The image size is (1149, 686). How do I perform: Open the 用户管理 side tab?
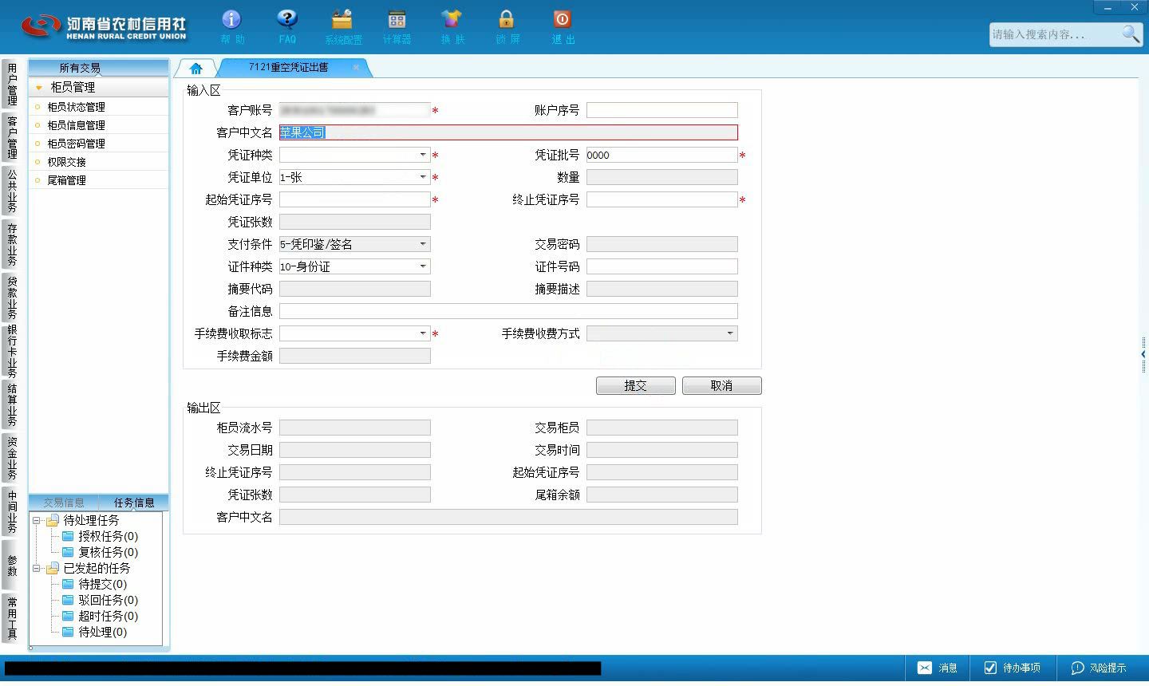(x=11, y=85)
